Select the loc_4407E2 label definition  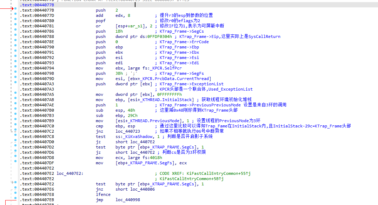pos(70,173)
